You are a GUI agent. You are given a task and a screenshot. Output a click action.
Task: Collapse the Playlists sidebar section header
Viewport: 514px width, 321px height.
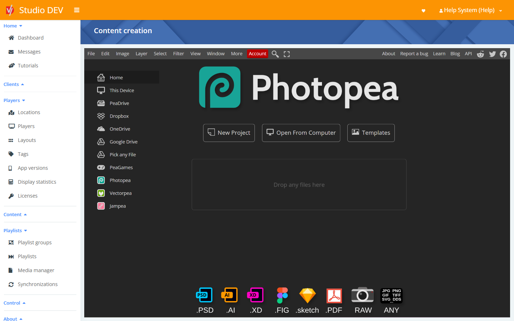[15, 230]
